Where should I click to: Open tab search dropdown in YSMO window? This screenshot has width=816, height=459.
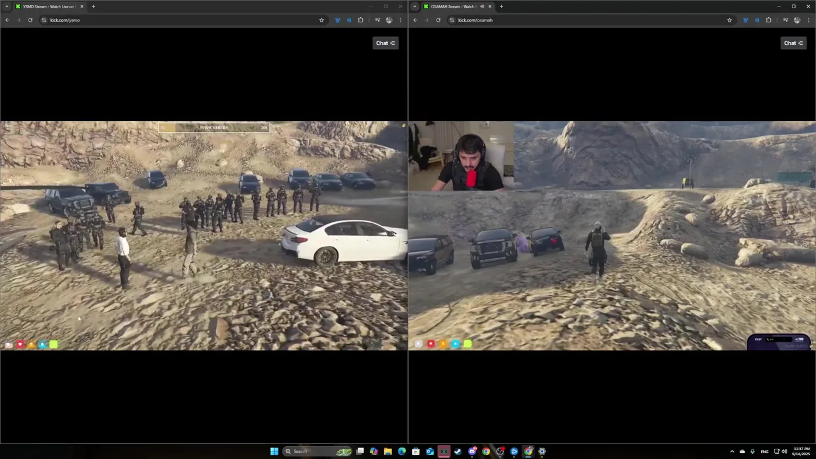7,6
